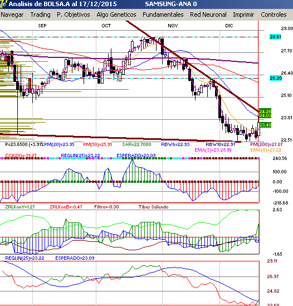Click the DIC month label on chart

[229, 26]
